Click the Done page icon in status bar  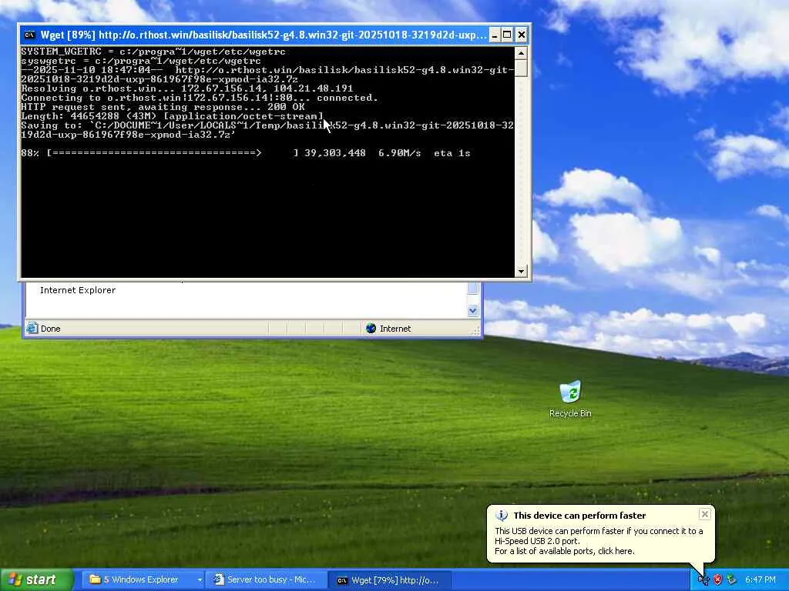(x=32, y=329)
